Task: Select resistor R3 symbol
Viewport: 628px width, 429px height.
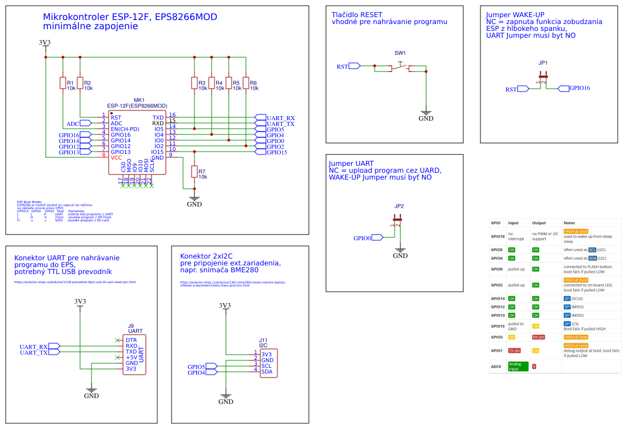Action: tap(194, 83)
